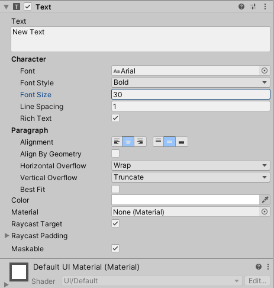Open the white Color swatch field
The width and height of the screenshot is (274, 288).
coord(185,200)
